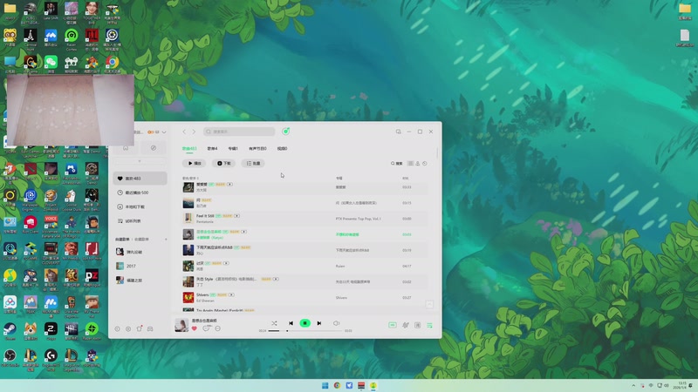Select the Shivers song by Ed Sheeran

tap(305, 297)
